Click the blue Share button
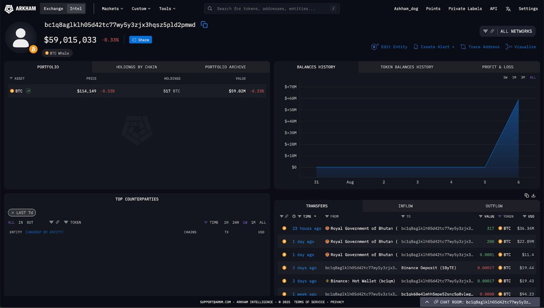Viewport: 544px width, 308px height. (141, 40)
